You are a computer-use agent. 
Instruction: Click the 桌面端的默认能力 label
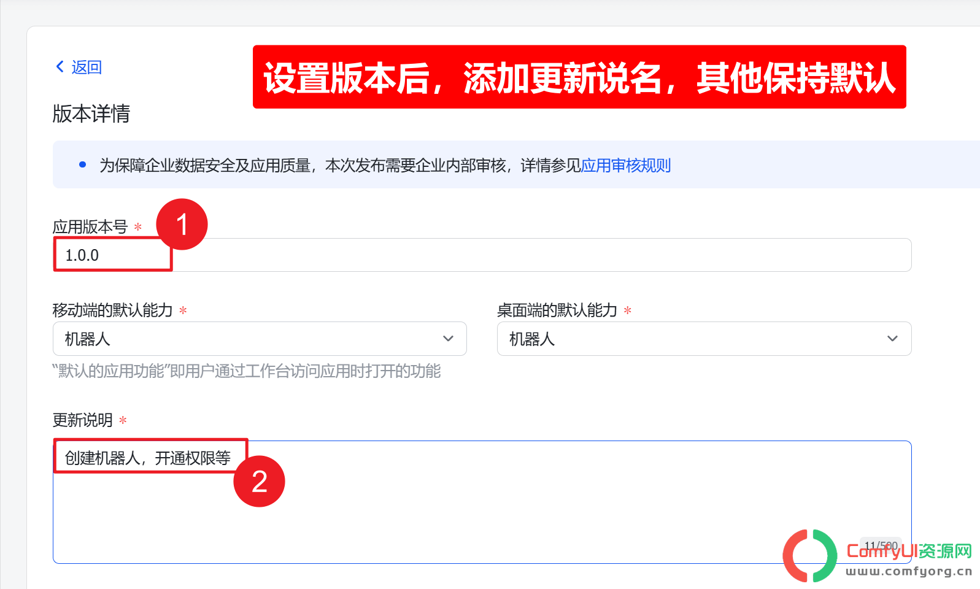click(x=557, y=310)
